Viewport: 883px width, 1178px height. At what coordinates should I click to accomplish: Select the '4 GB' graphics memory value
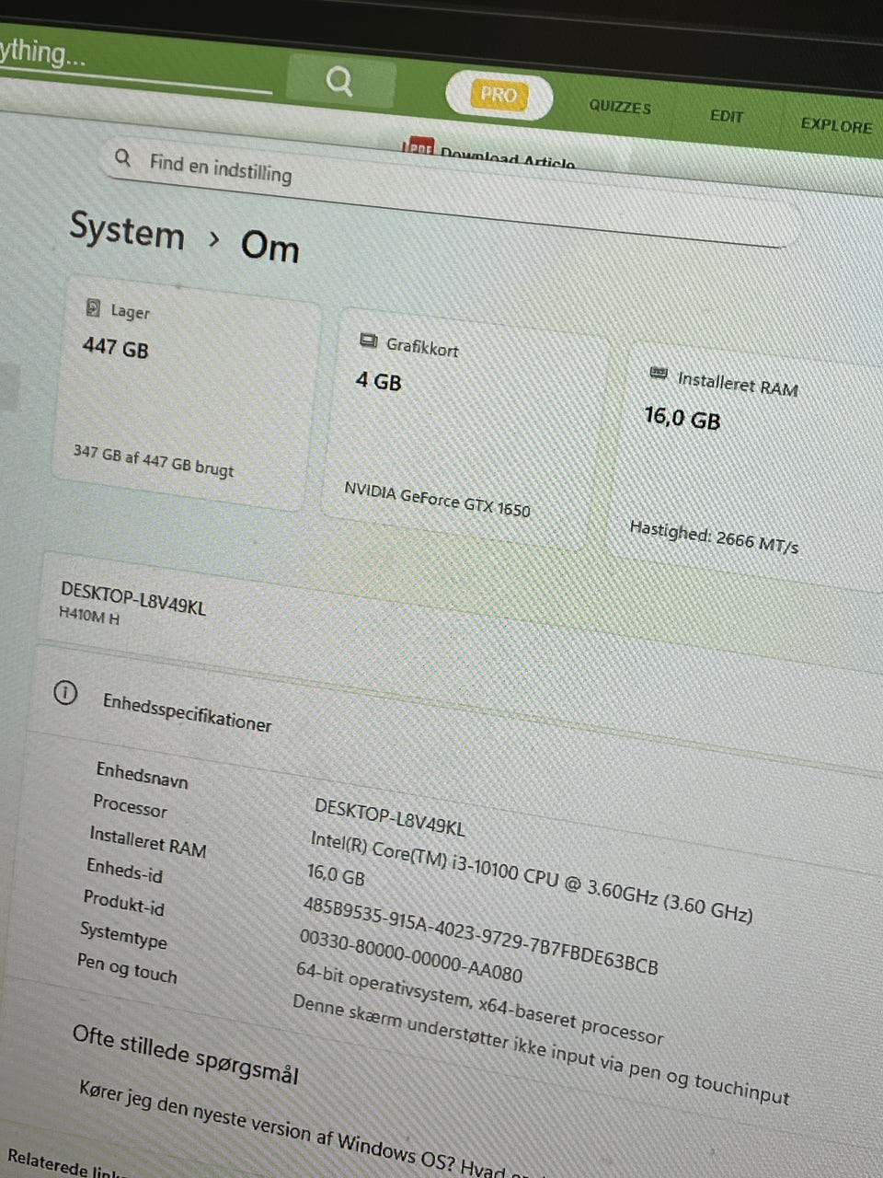378,381
